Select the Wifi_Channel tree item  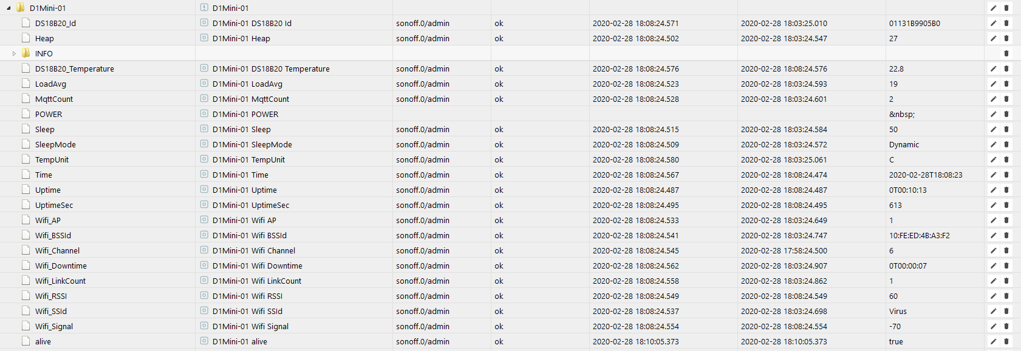pyautogui.click(x=57, y=250)
